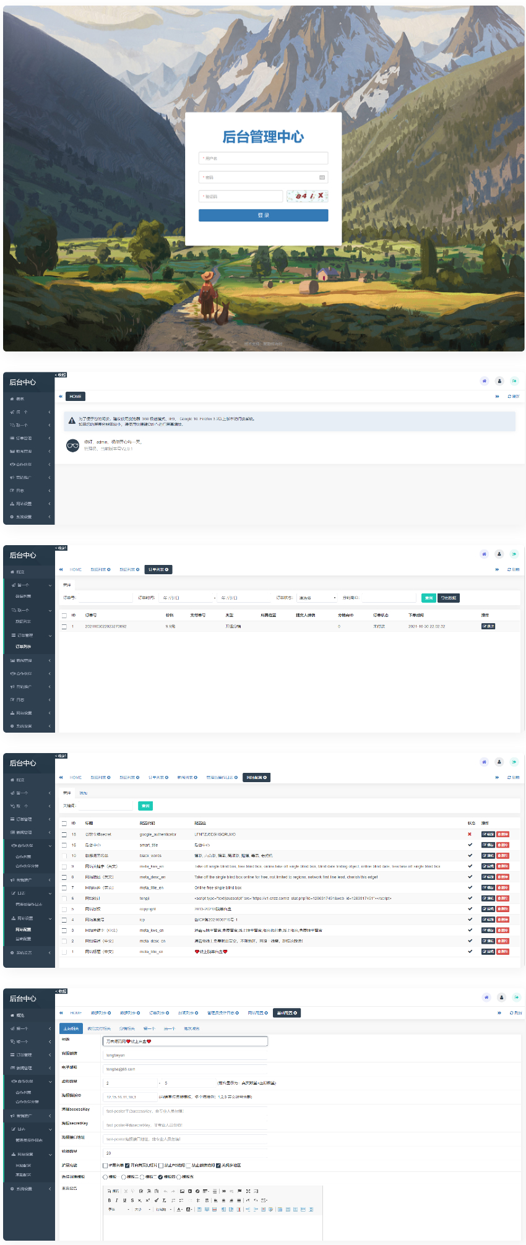Switch to the 添加 tab in the site config list
526x1245 pixels.
click(83, 793)
